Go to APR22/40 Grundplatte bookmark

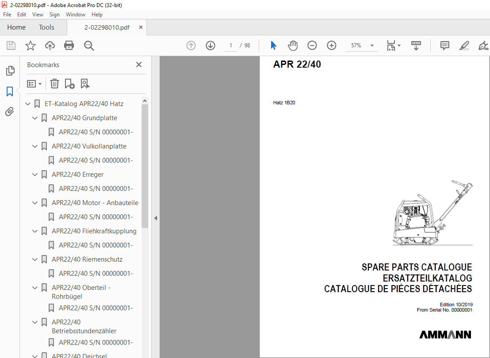(x=84, y=118)
